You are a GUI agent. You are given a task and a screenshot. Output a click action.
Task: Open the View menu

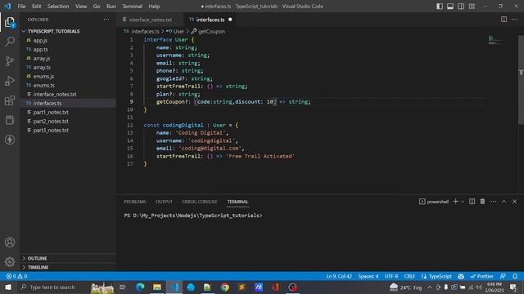81,7
